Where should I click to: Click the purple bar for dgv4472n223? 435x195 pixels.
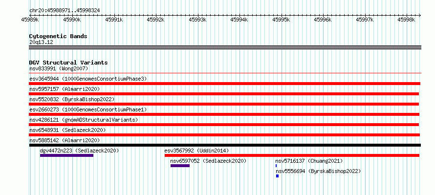[x=66, y=155]
